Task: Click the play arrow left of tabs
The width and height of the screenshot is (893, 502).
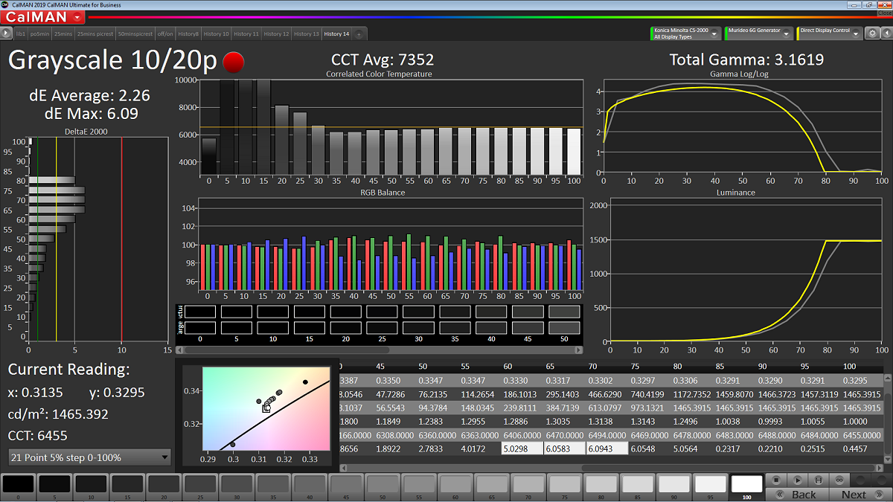Action: click(x=7, y=33)
